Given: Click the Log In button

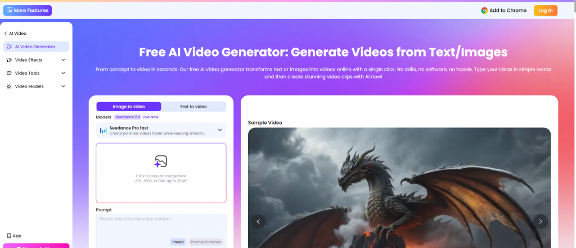Looking at the screenshot, I should click(545, 11).
